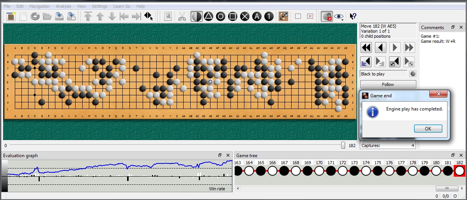This screenshot has width=467, height=200.
Task: Undock the Comments panel
Action: (453, 27)
